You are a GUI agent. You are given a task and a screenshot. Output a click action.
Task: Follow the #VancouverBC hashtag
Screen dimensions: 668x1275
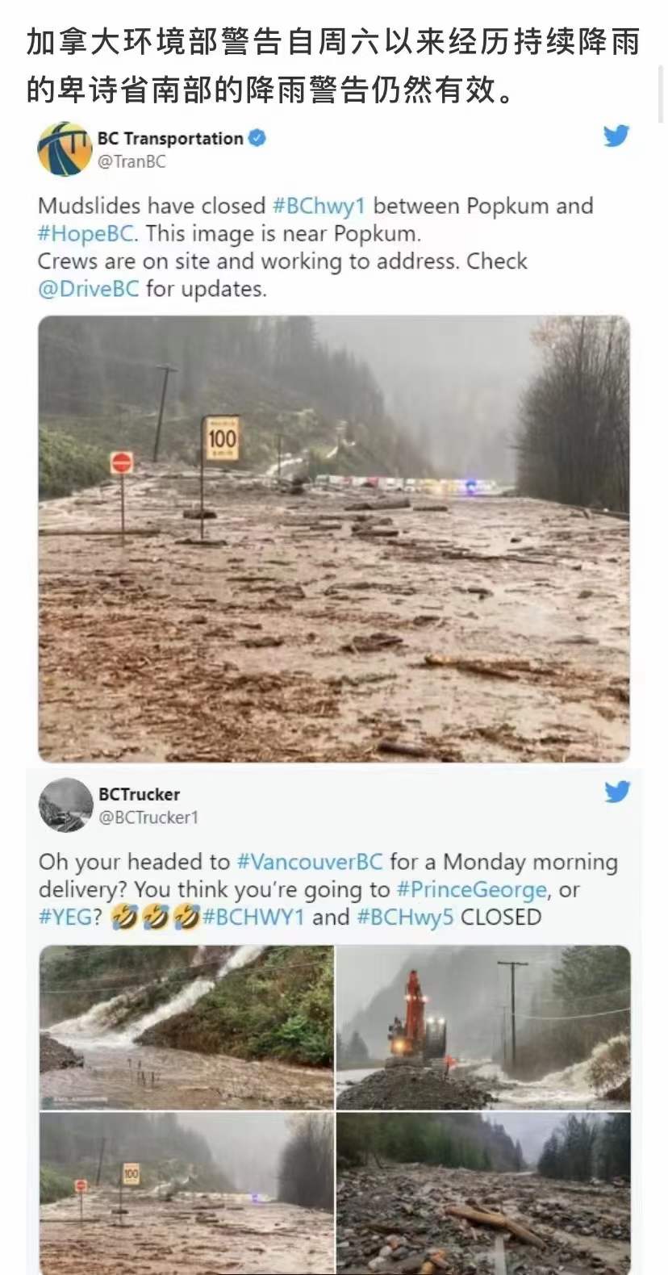(310, 862)
